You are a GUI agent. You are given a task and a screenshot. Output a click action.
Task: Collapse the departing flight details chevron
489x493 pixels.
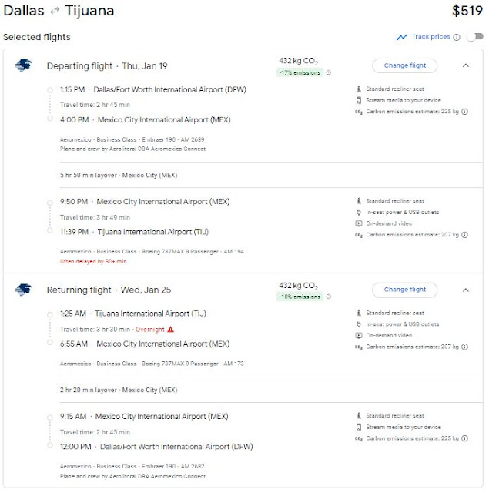pos(465,65)
